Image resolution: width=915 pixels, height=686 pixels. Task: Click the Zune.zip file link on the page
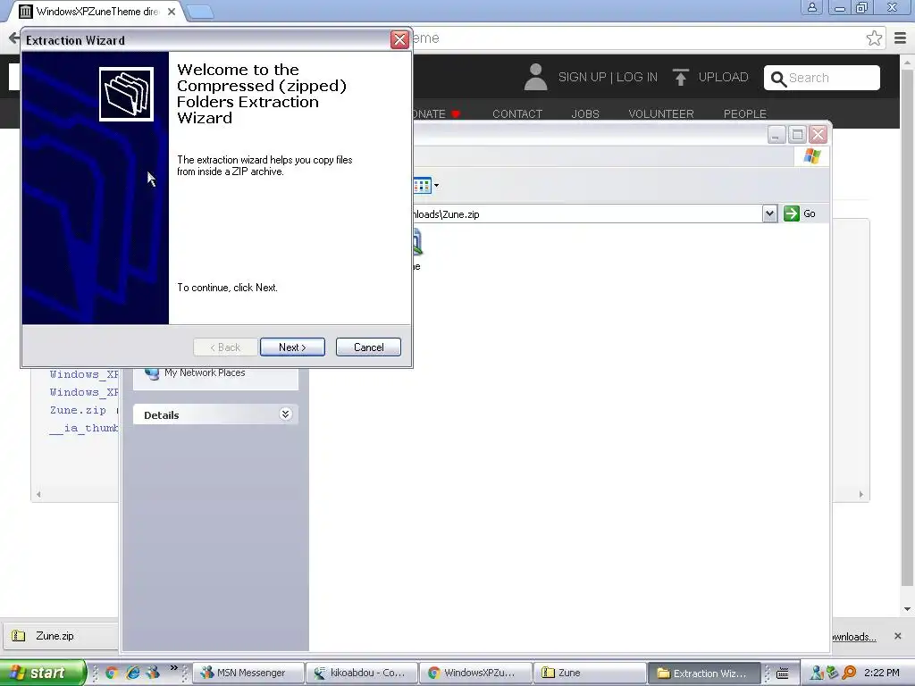[x=79, y=410]
